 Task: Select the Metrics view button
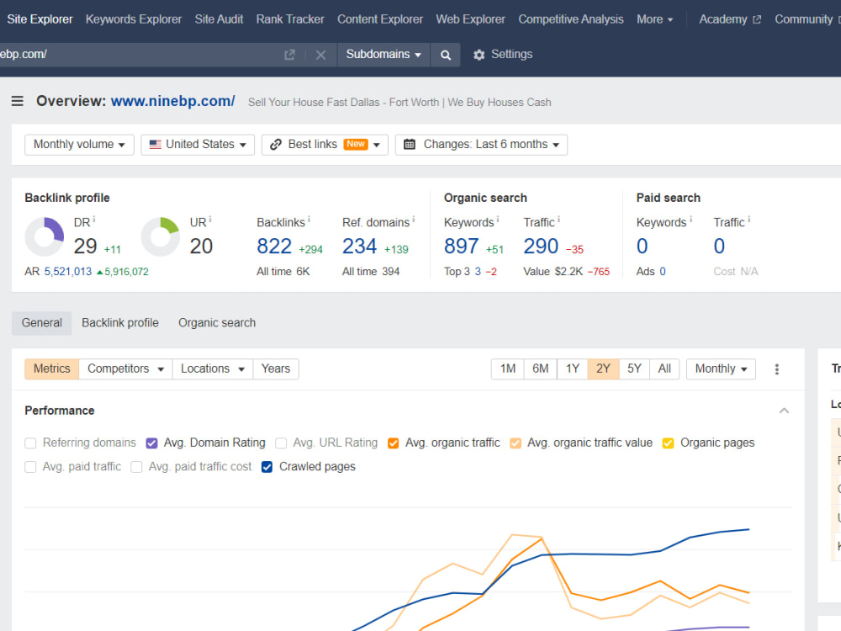point(52,369)
